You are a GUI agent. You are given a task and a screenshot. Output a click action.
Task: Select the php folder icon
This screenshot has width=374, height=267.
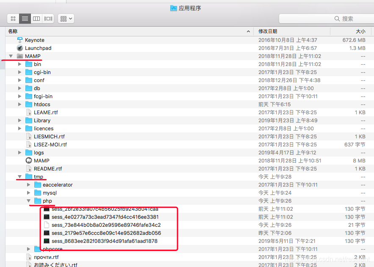click(38, 201)
